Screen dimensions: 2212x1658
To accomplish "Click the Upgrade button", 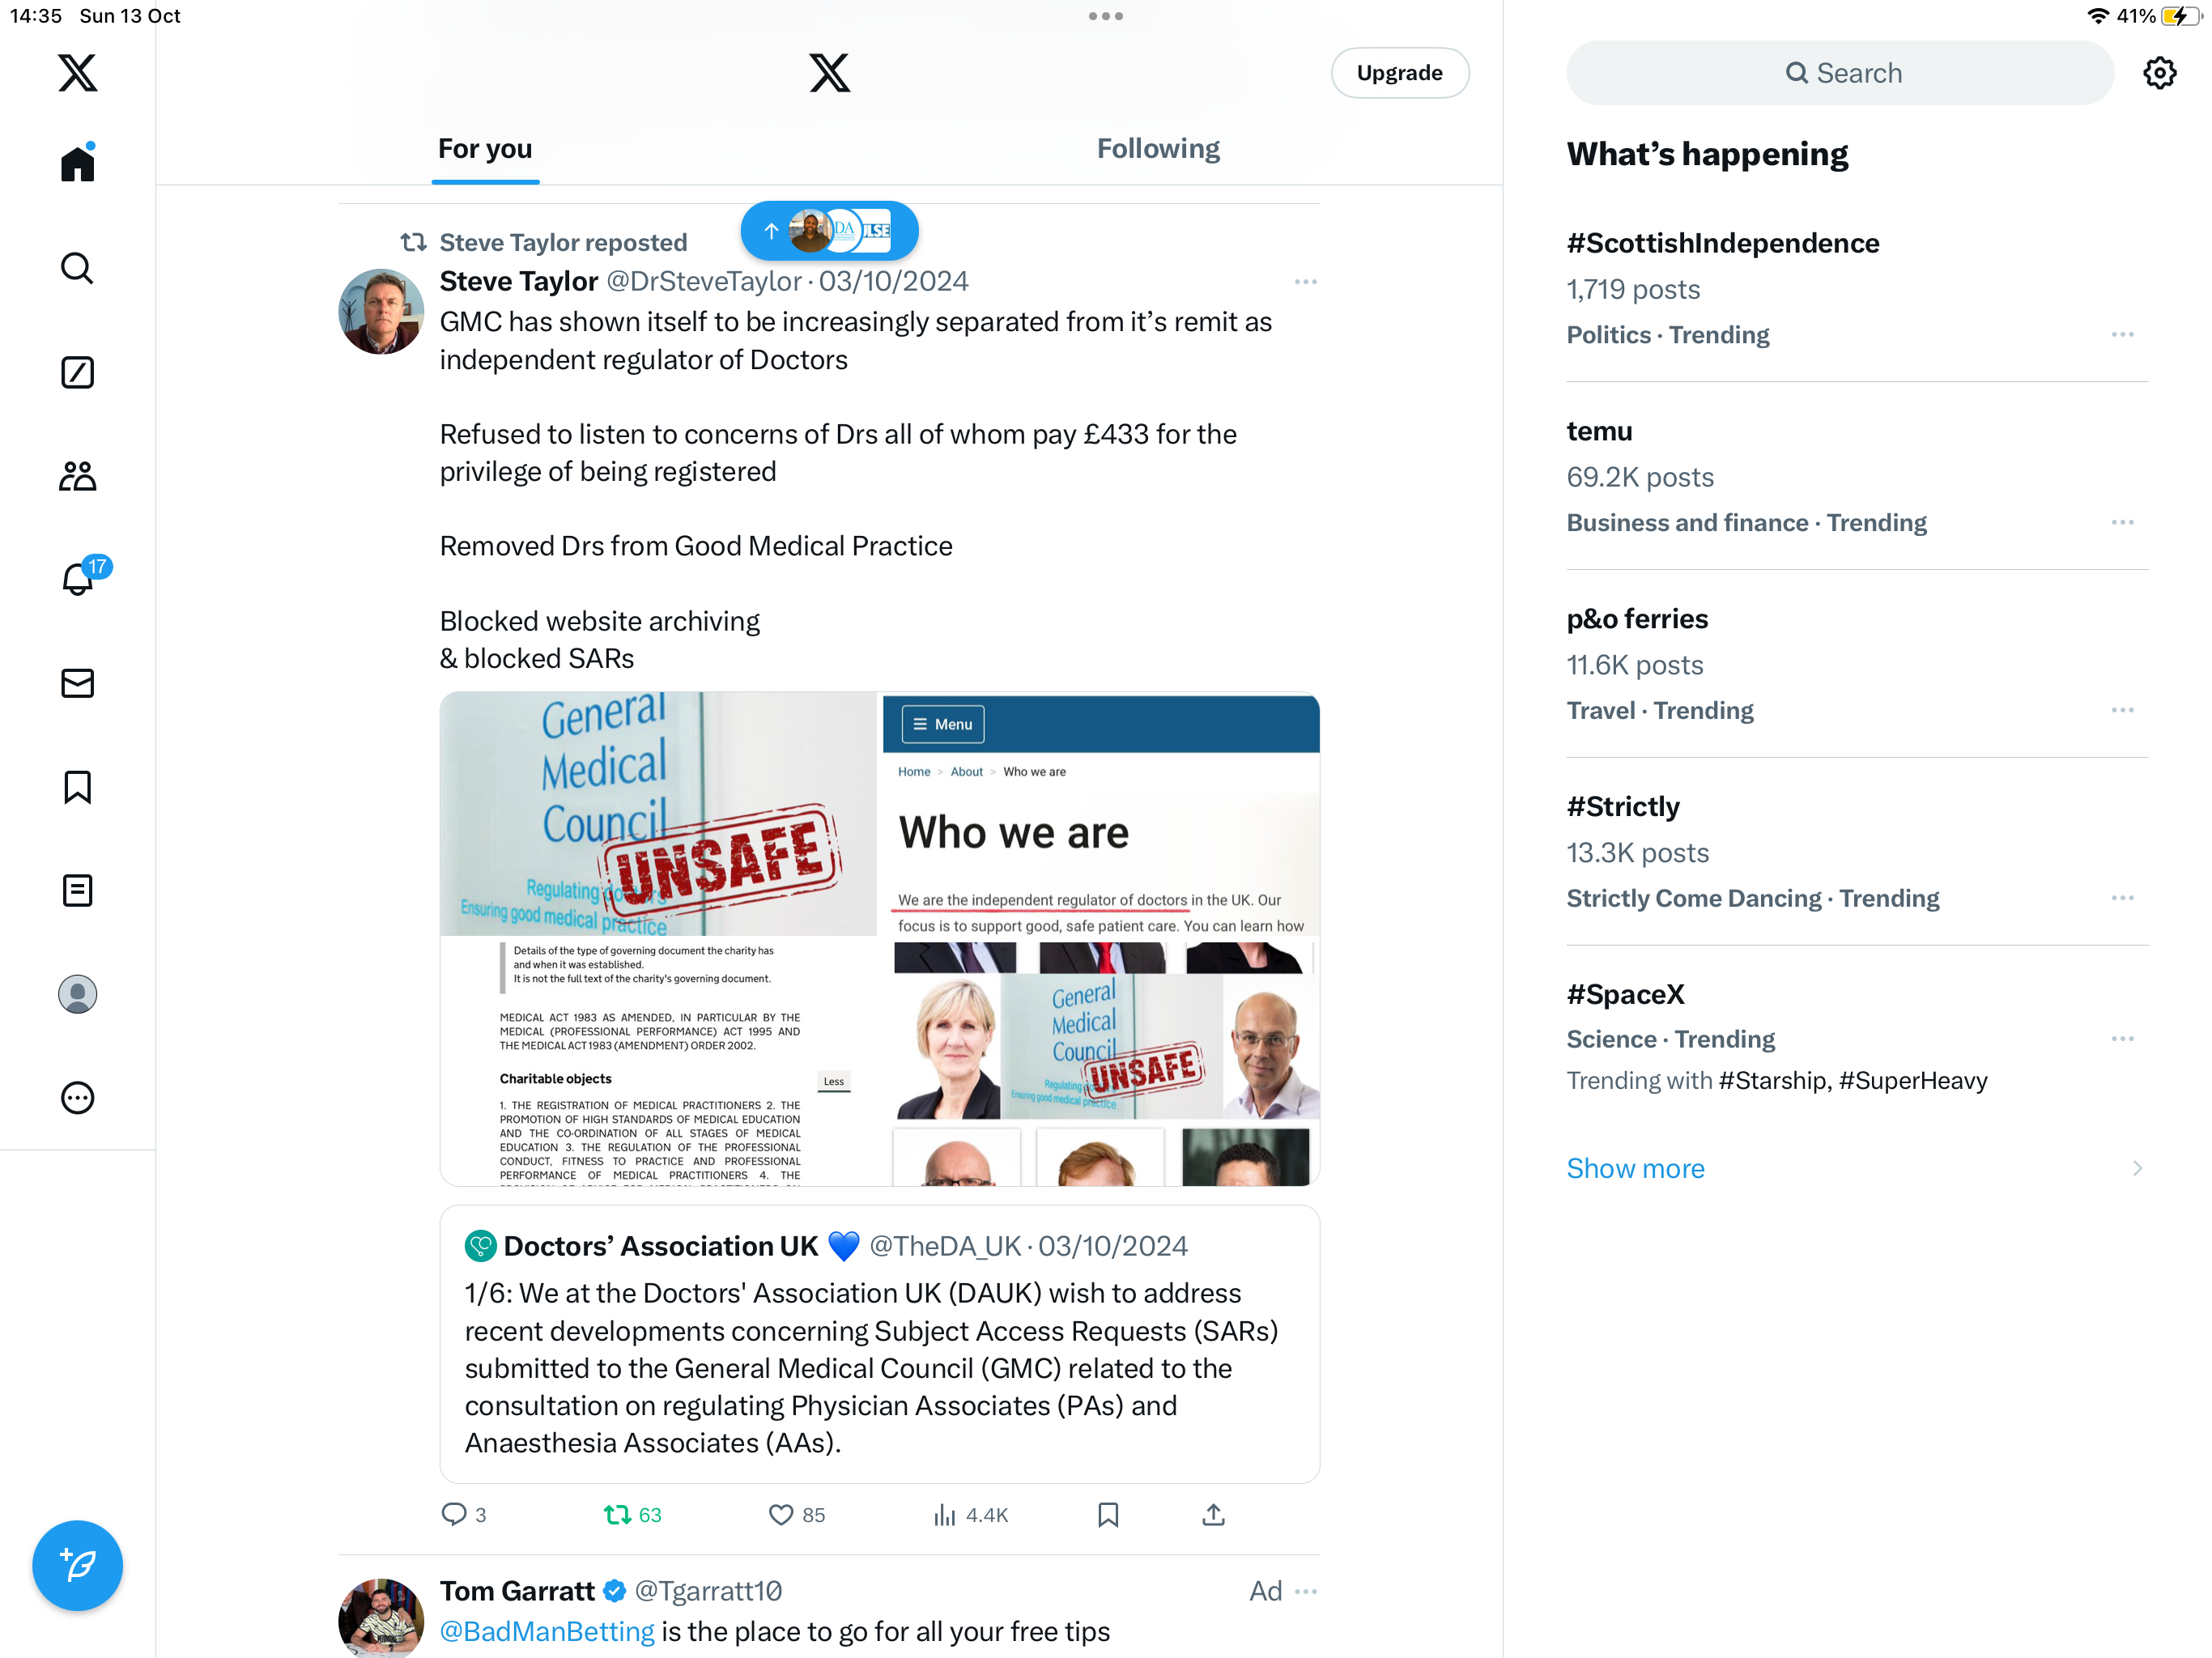I will tap(1399, 73).
